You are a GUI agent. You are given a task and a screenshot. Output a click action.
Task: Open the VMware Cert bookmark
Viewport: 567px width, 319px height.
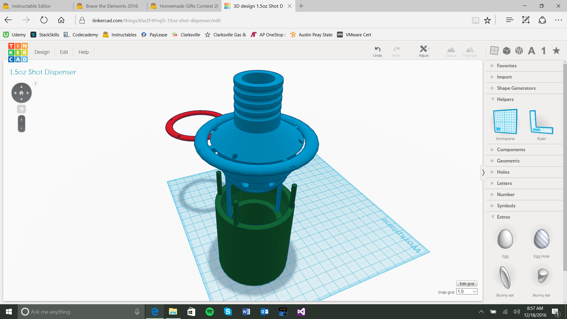pos(354,35)
